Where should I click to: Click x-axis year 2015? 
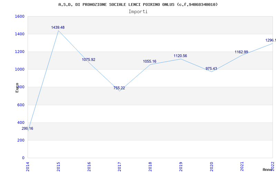(59, 166)
